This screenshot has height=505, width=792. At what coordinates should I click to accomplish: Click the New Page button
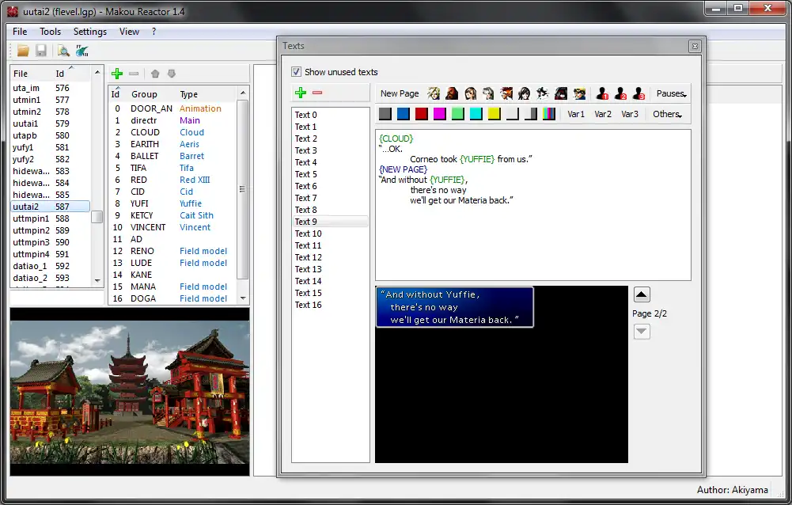(400, 93)
